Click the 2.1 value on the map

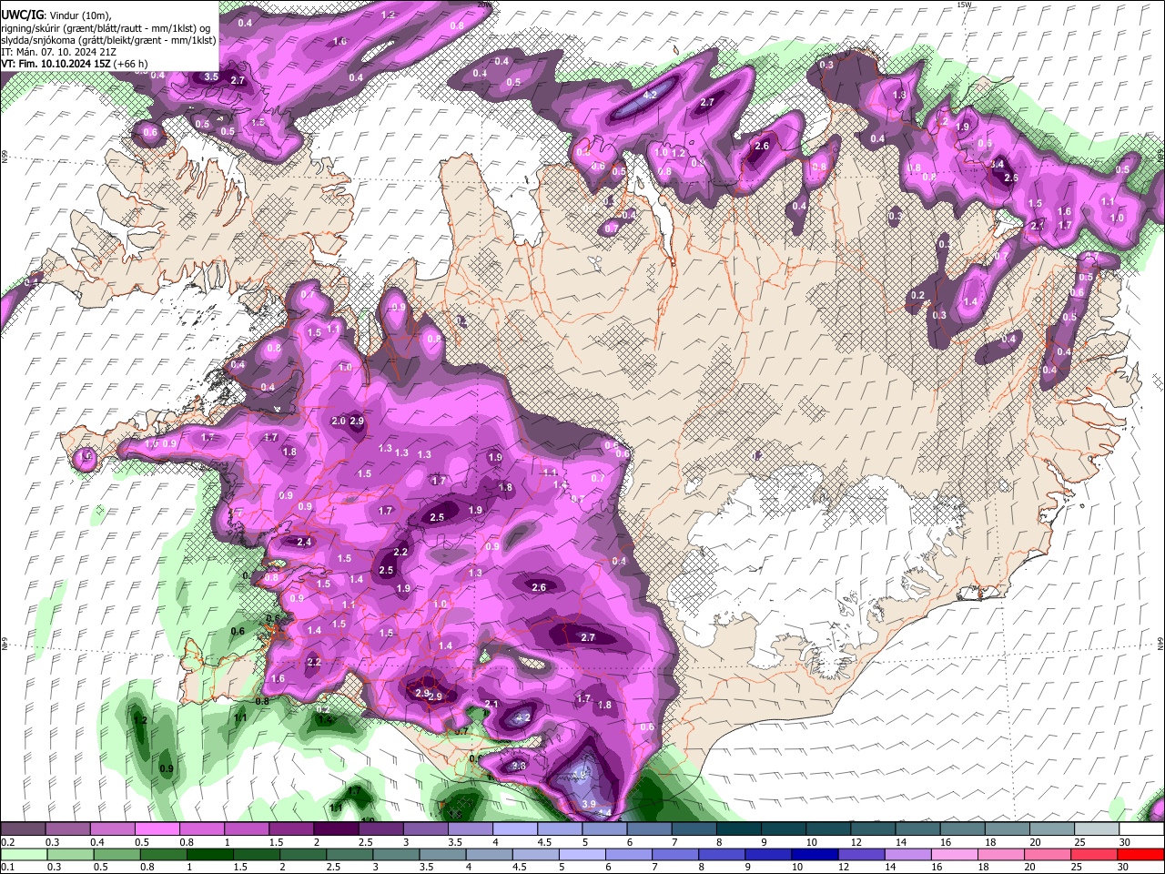click(x=491, y=704)
